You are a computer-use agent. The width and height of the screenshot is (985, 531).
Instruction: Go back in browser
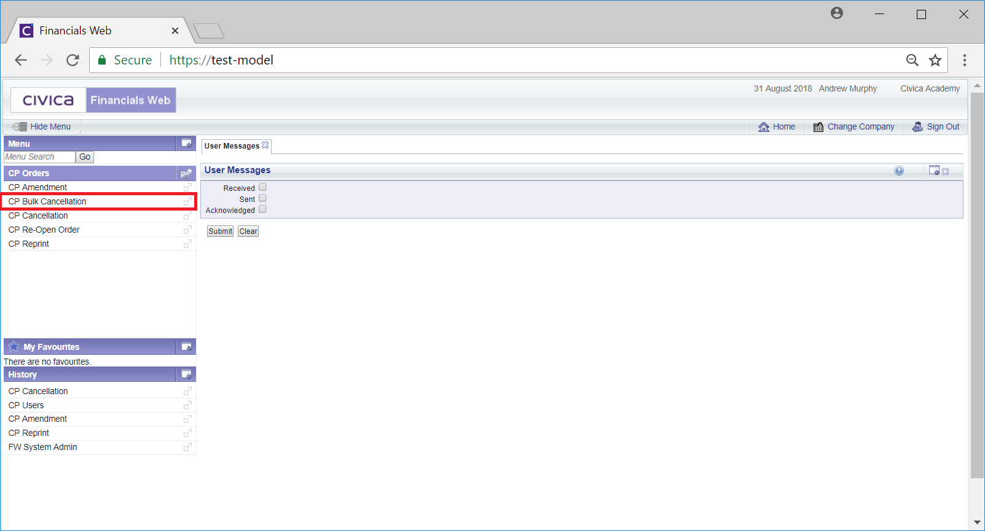[21, 60]
